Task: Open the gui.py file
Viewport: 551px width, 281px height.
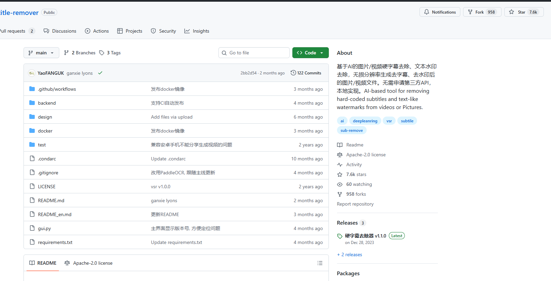Action: coord(44,228)
